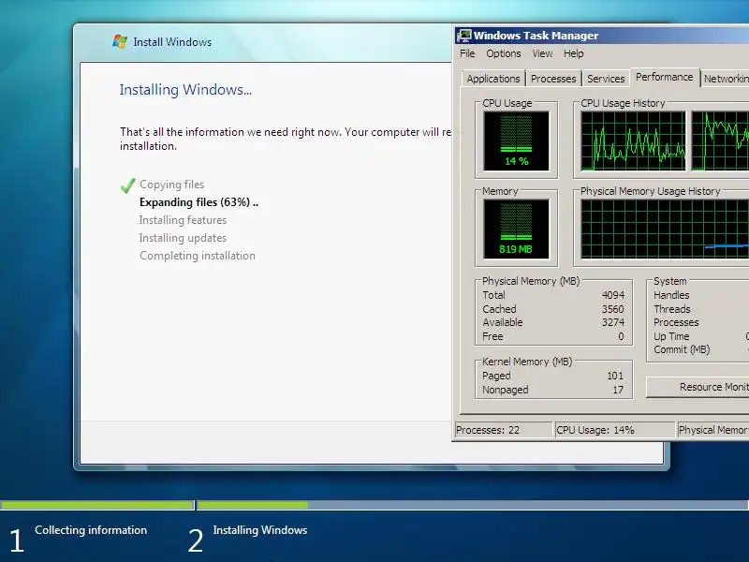
Task: Switch to the Processes tab
Action: tap(553, 79)
